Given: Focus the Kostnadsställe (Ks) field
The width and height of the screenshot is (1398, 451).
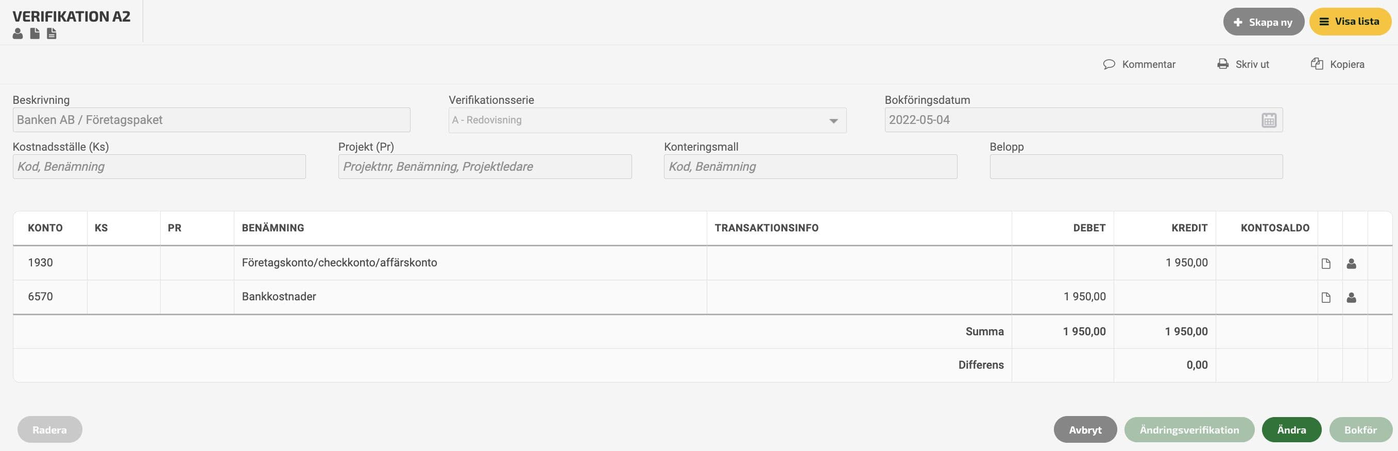Looking at the screenshot, I should point(159,167).
